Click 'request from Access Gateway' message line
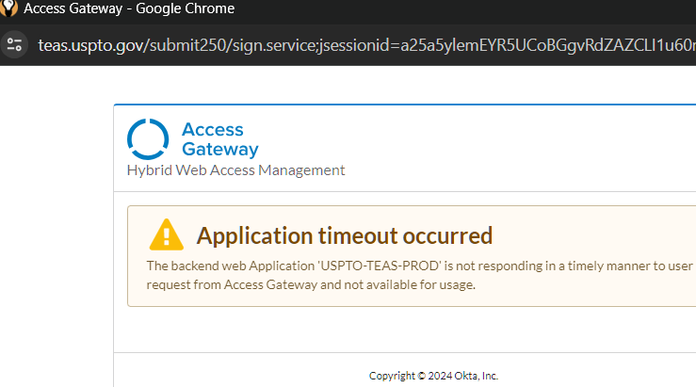This screenshot has height=387, width=696. click(x=232, y=284)
